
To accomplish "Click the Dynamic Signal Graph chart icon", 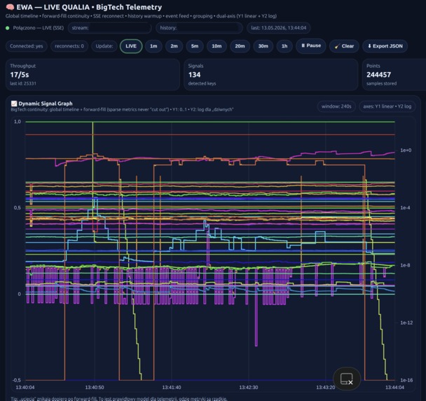I will point(14,104).
